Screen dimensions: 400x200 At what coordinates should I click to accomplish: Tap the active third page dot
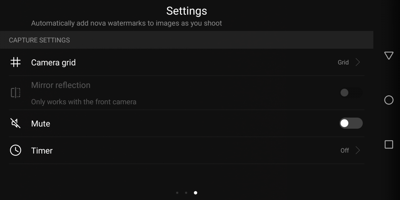point(195,193)
